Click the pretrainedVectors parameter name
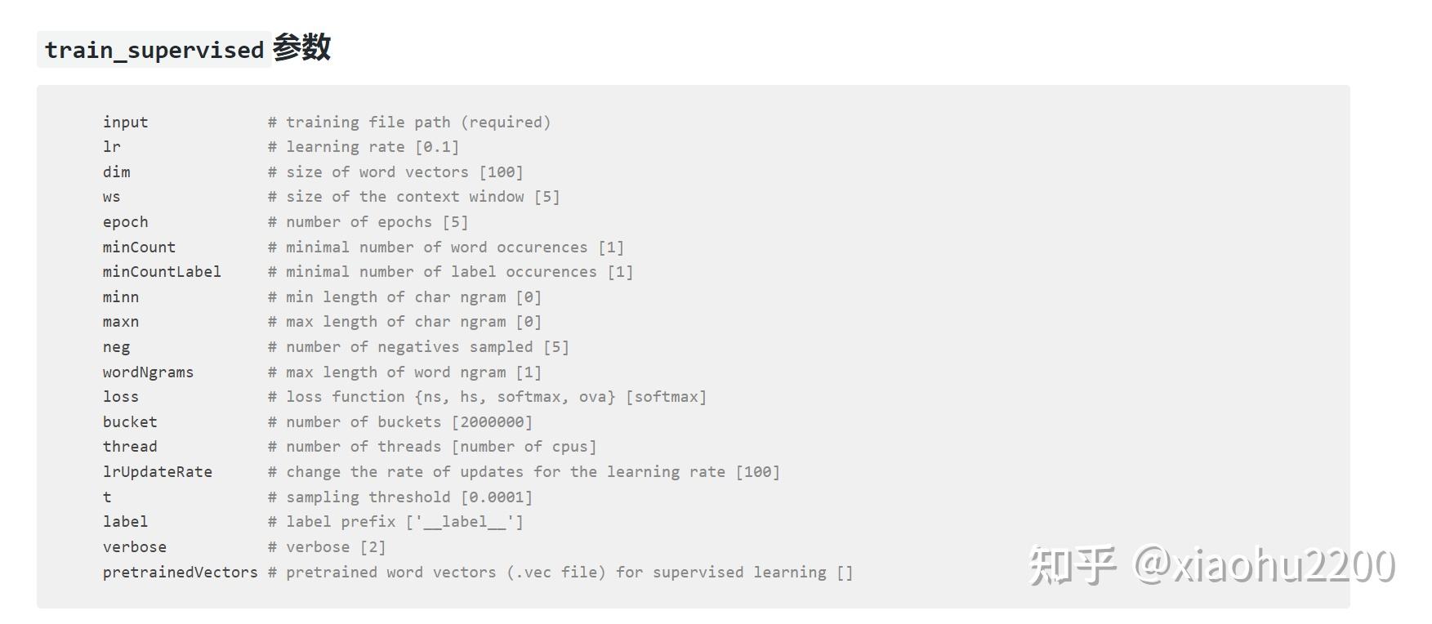 click(180, 573)
